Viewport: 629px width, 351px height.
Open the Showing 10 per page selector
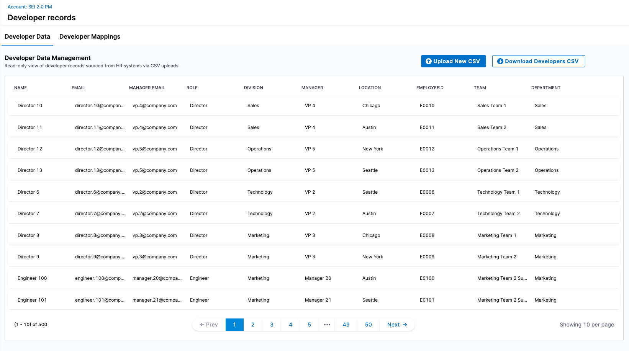click(586, 325)
